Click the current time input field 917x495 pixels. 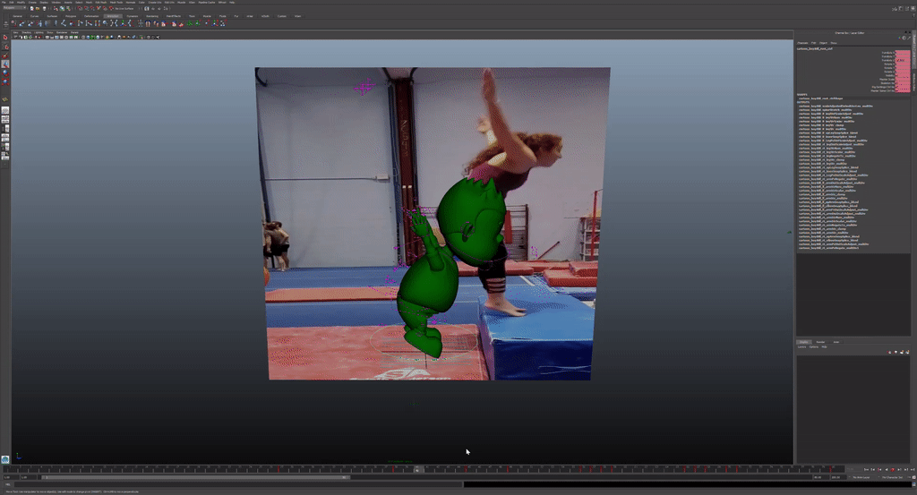pos(854,469)
